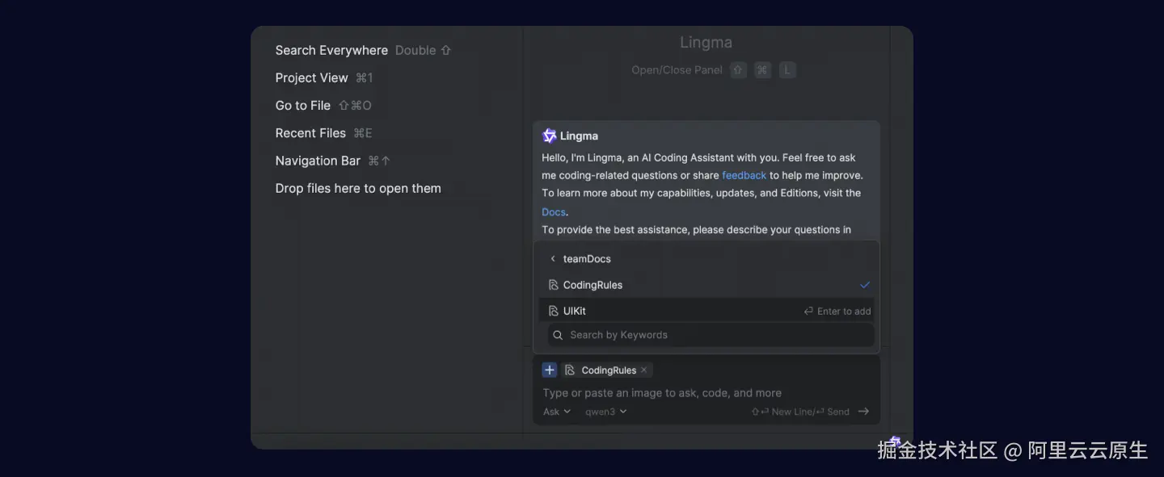1164x477 pixels.
Task: Click the document icon on CodingRules chip
Action: [x=570, y=370]
